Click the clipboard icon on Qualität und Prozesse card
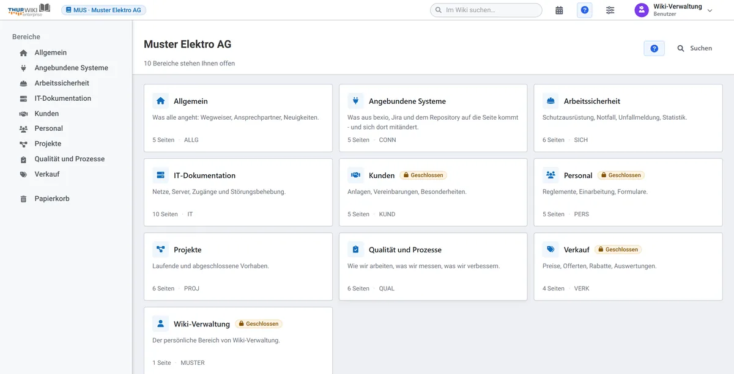 [355, 249]
